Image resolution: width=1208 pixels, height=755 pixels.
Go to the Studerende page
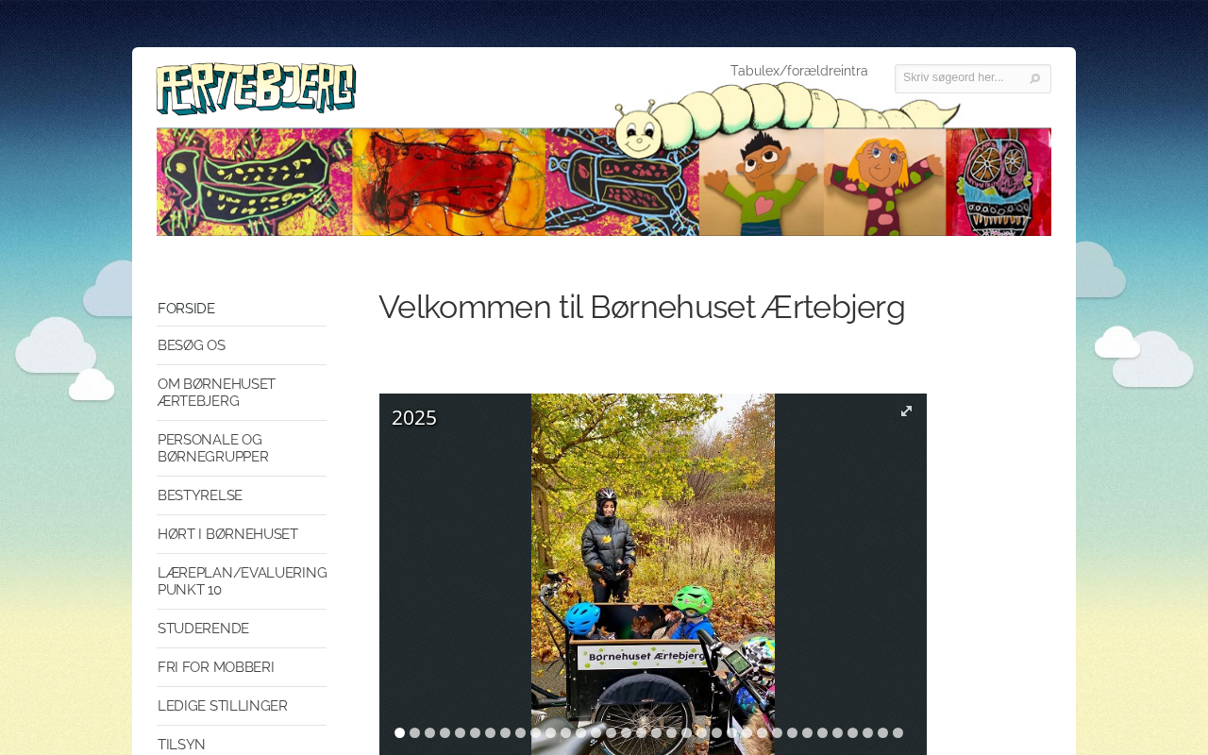pos(203,629)
